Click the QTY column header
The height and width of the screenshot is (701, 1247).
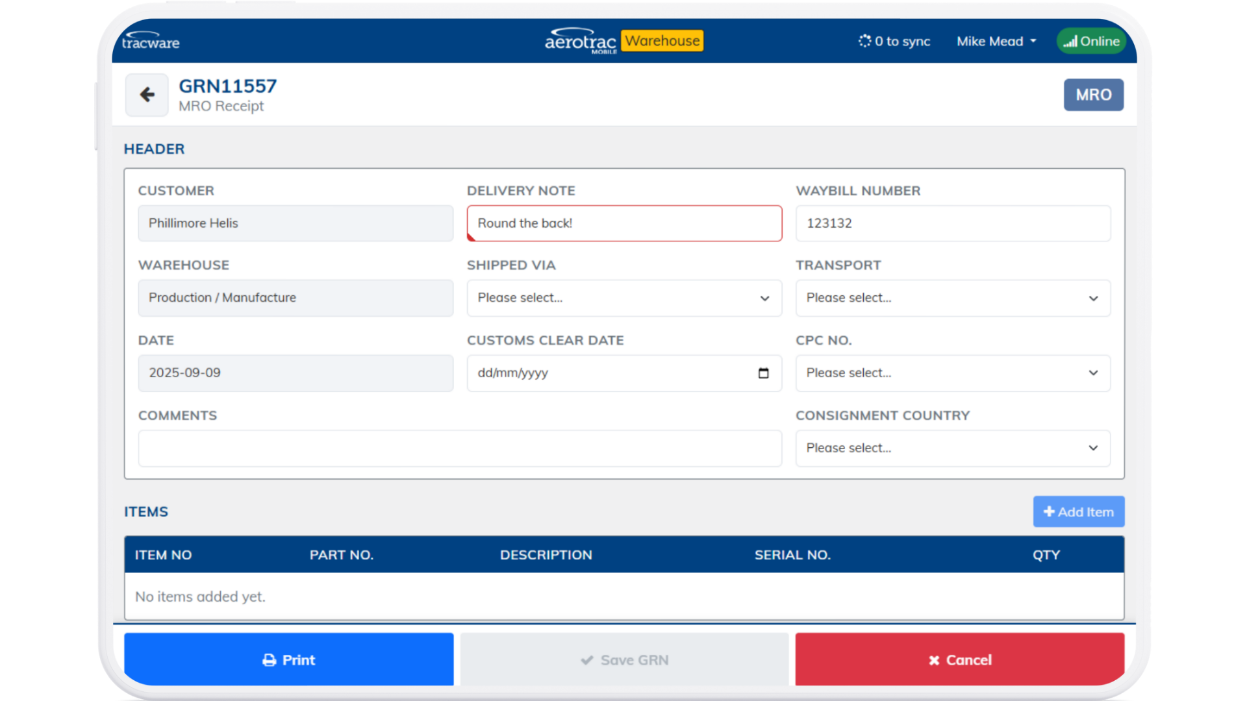point(1046,555)
